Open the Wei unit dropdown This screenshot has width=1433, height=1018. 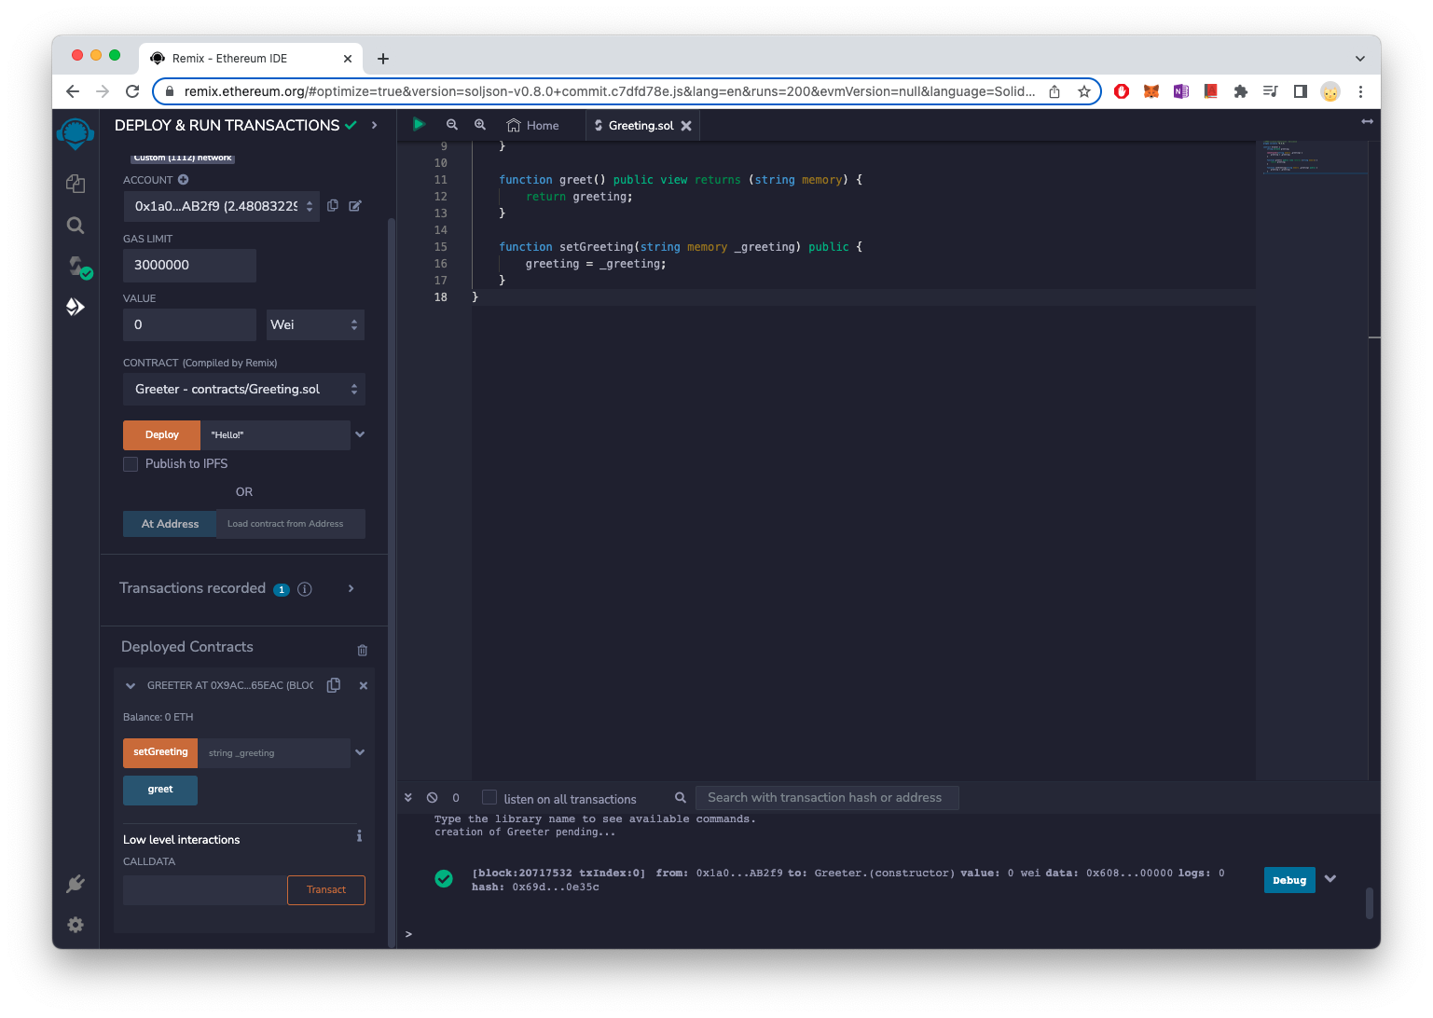pyautogui.click(x=315, y=324)
